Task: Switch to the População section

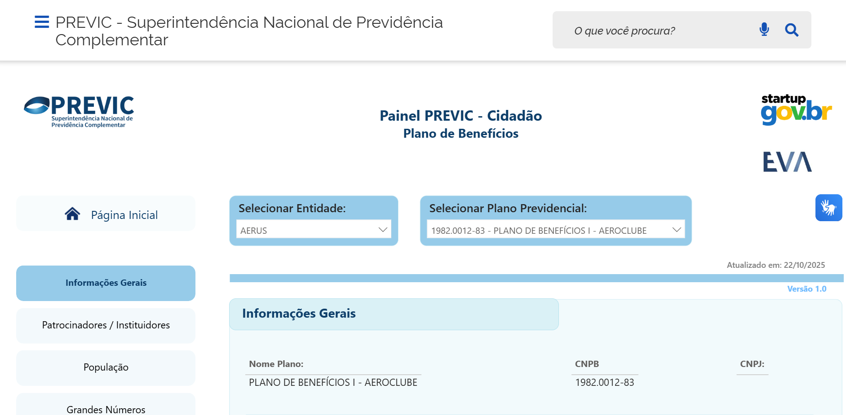Action: [106, 367]
